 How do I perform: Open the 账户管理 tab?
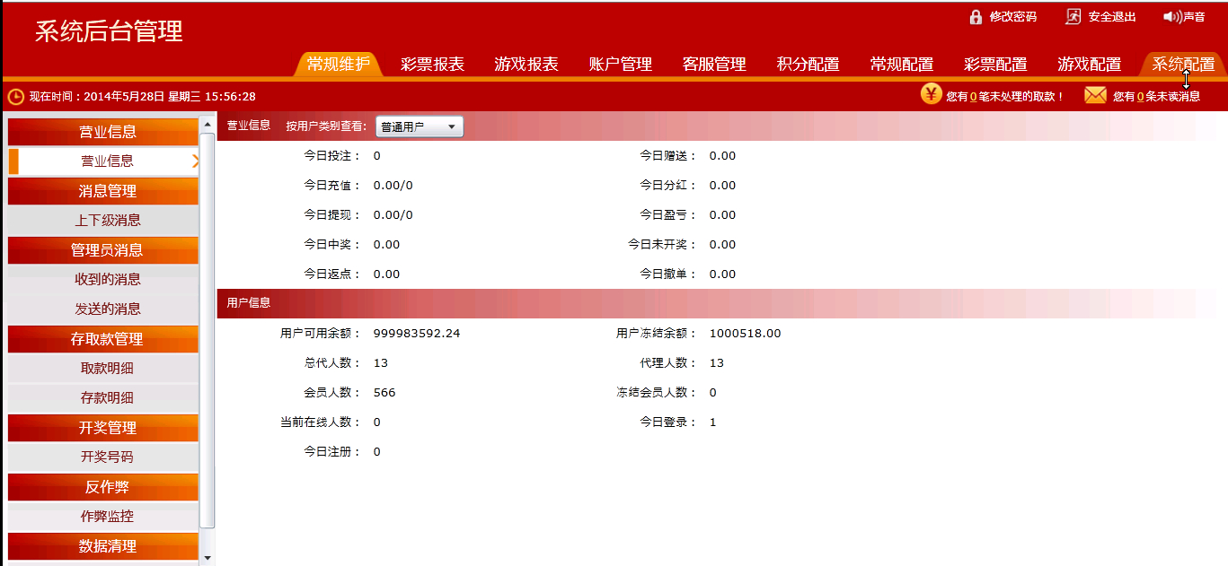coord(620,65)
